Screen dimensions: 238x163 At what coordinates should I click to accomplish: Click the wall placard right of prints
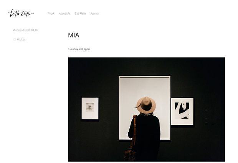[206, 117]
